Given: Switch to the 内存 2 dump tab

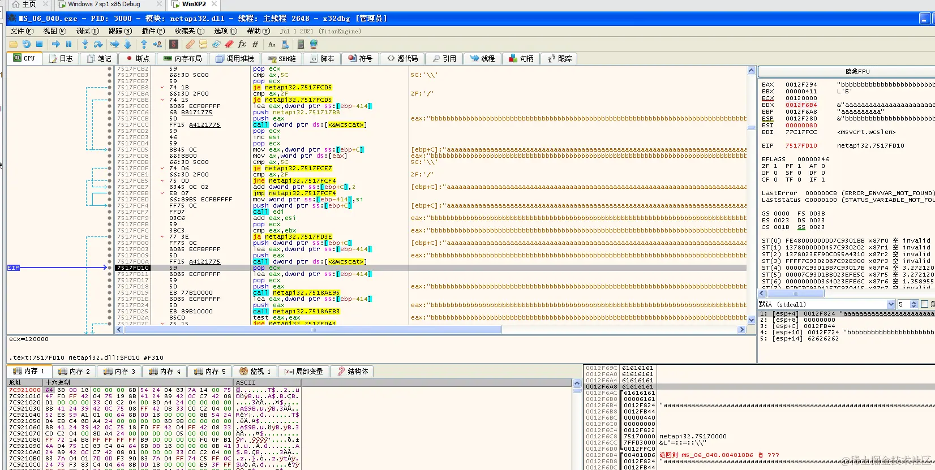Looking at the screenshot, I should (74, 372).
